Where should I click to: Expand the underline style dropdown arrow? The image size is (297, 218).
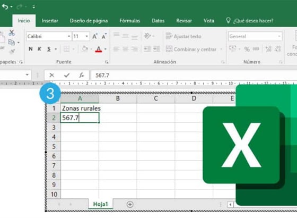(x=56, y=49)
